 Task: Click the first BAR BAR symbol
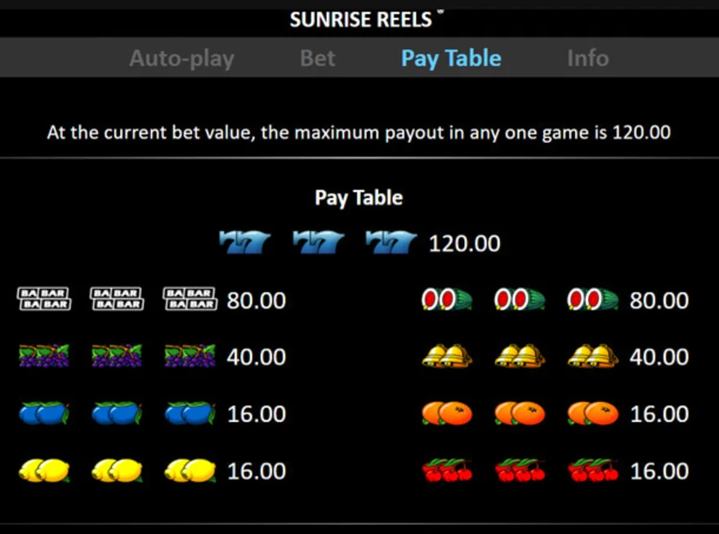pos(44,299)
